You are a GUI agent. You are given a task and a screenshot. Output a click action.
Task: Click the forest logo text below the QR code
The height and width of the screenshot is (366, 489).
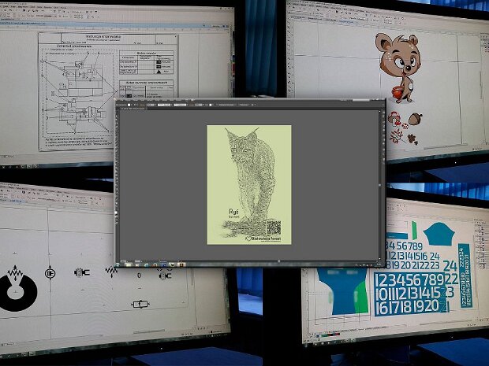tap(263, 238)
